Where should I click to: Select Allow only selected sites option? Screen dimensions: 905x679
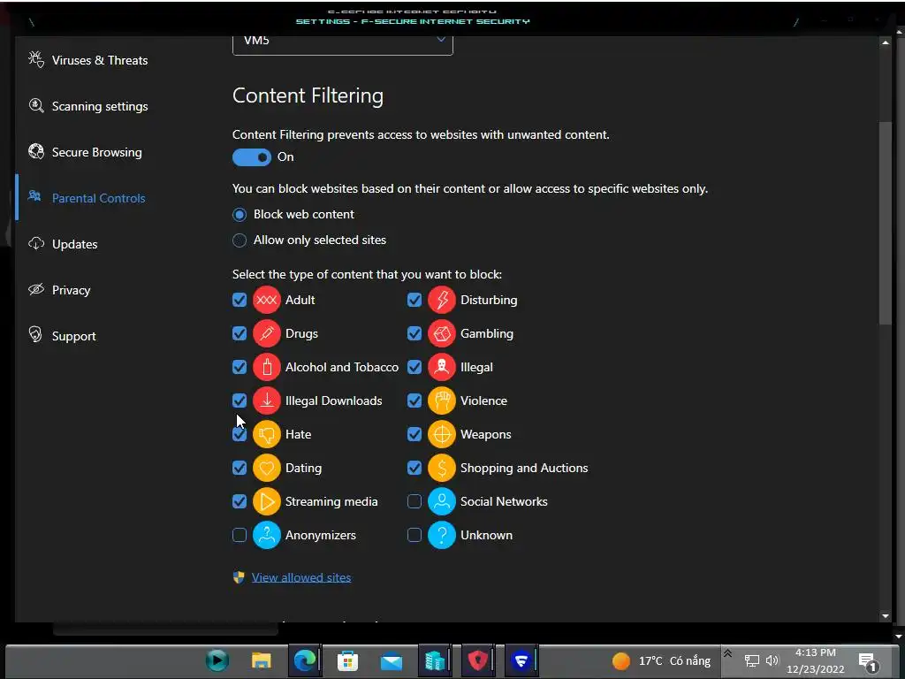[x=240, y=240]
